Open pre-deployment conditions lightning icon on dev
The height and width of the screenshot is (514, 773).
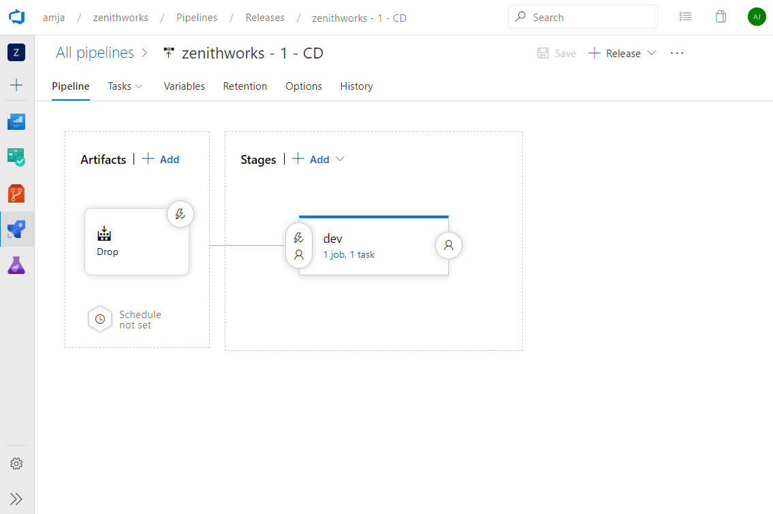(x=298, y=238)
